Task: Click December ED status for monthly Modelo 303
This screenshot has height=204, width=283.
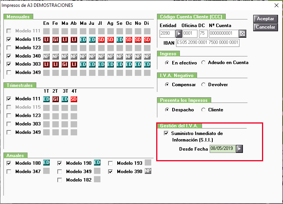Action: click(x=147, y=64)
